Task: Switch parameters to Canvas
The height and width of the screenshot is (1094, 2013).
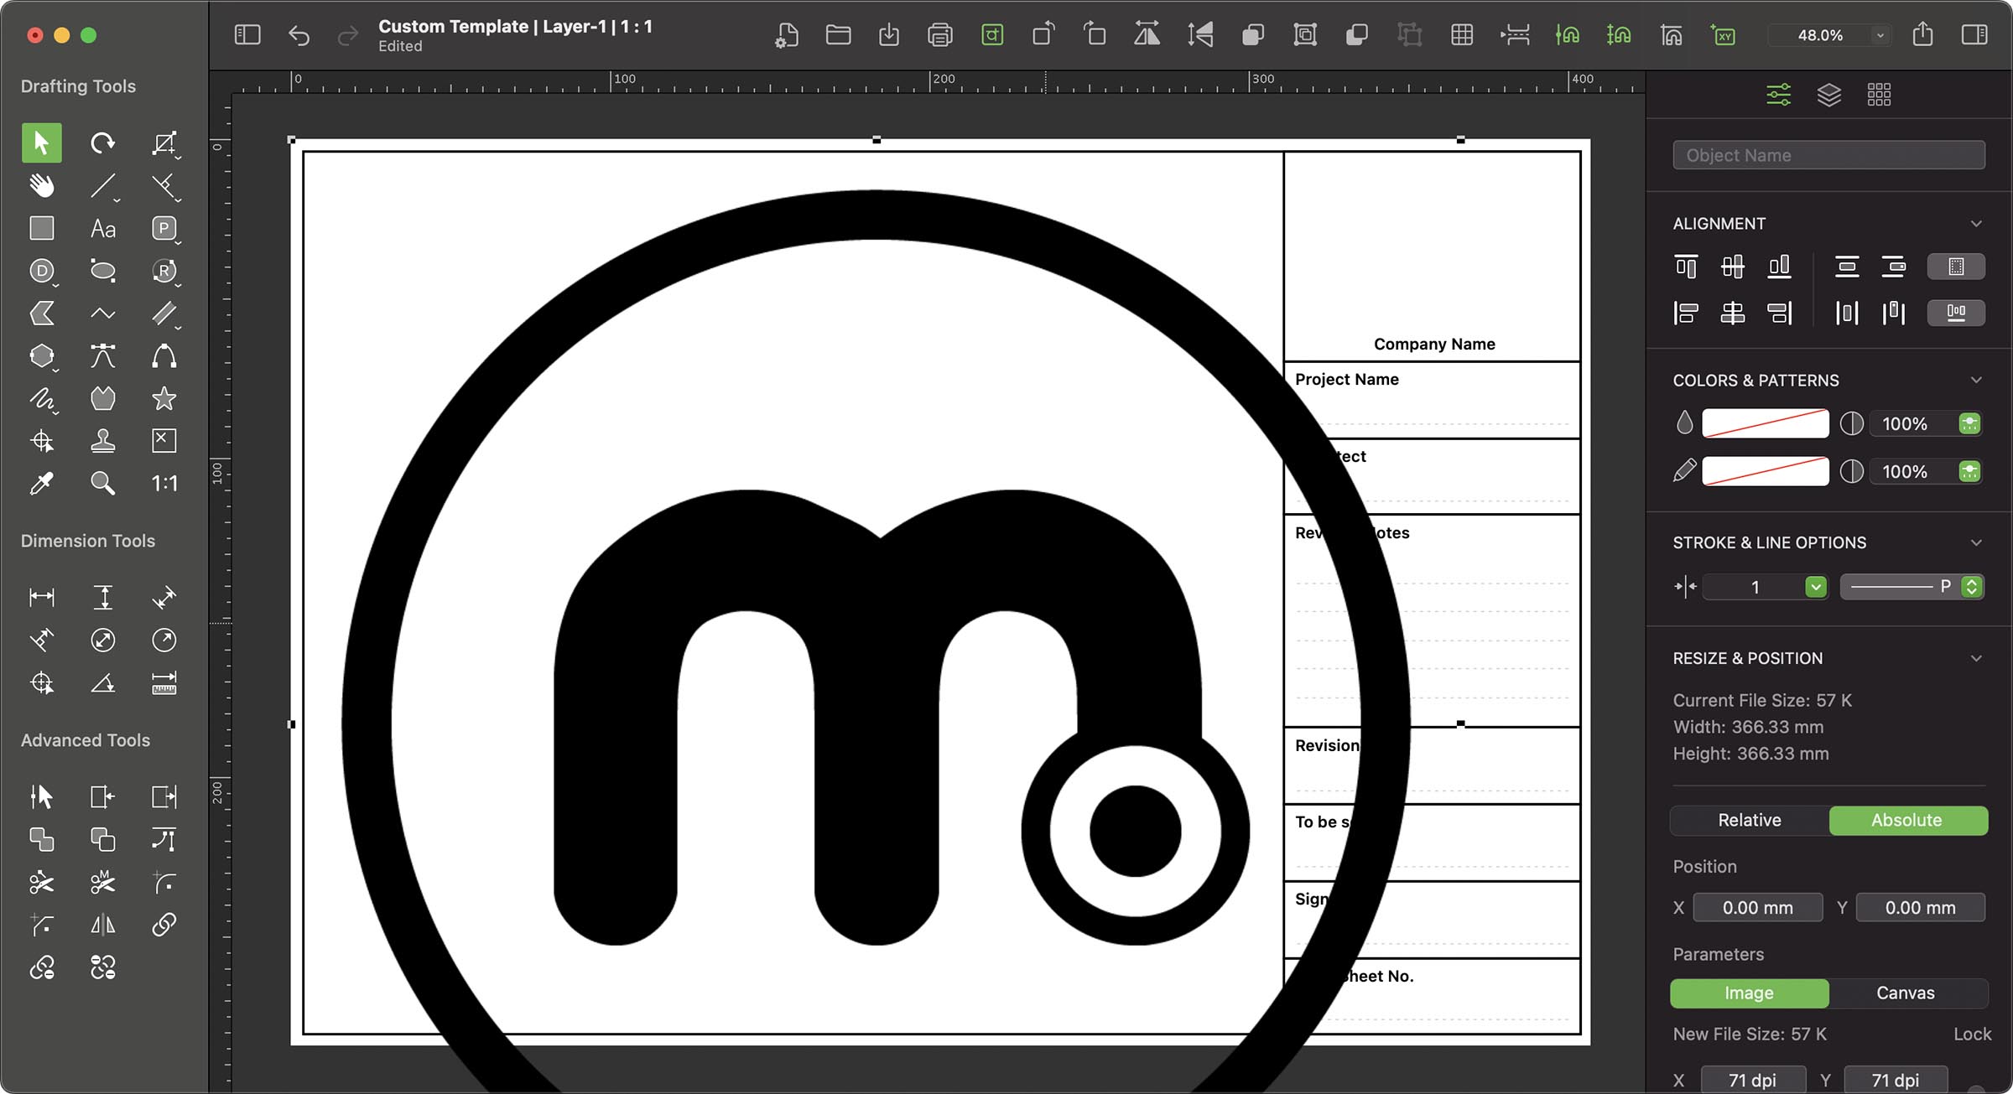Action: [1905, 993]
